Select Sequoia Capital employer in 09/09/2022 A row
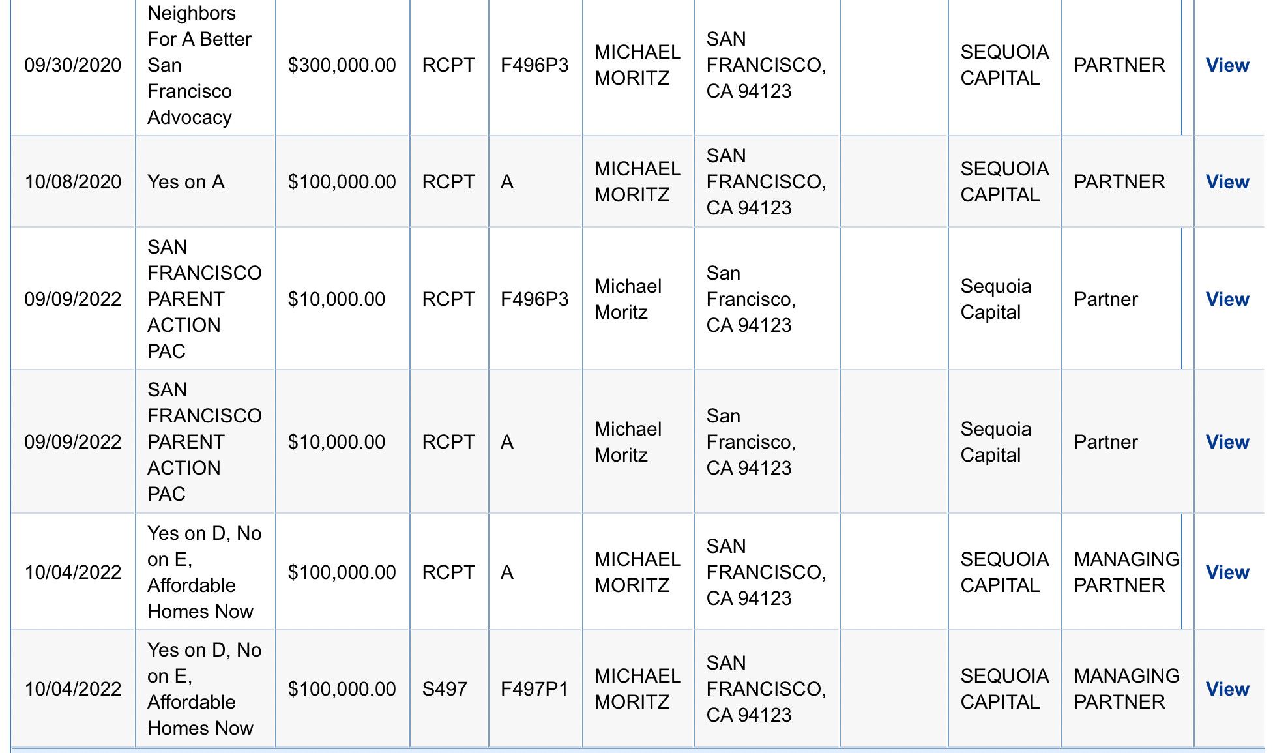Screen dimensions: 1273x753 coord(995,442)
